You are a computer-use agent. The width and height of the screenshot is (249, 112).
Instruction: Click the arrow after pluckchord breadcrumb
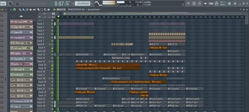point(101,10)
